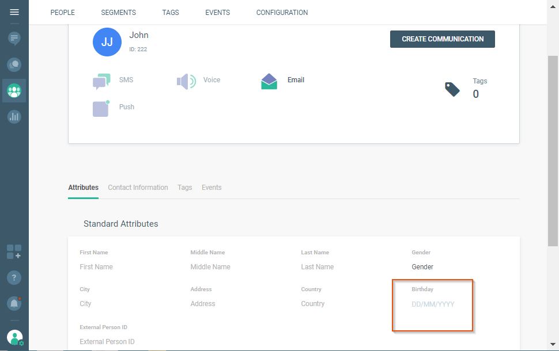Screen dimensions: 559x351
Task: Open the chat messages sidebar icon
Action: coord(14,39)
